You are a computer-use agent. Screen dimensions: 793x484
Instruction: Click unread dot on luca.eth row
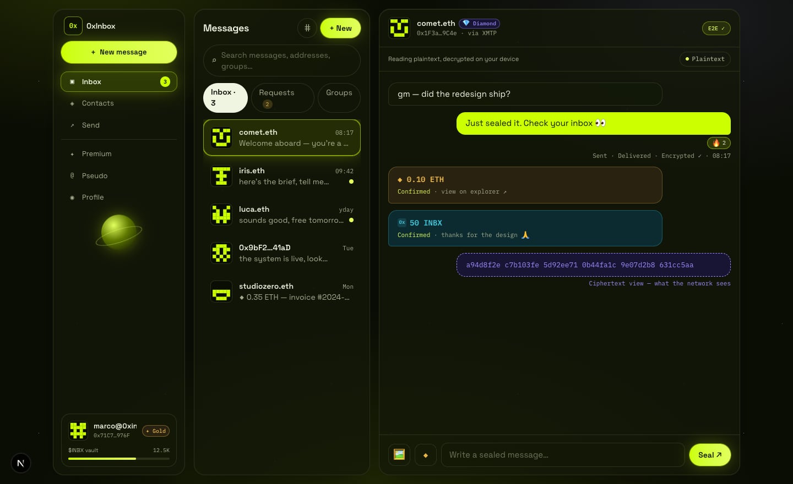pos(351,220)
